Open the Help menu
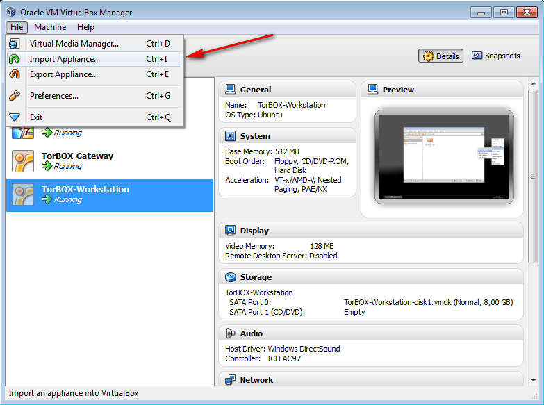 pyautogui.click(x=85, y=27)
